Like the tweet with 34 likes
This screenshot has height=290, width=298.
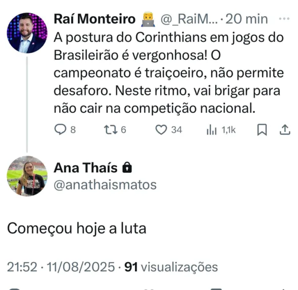pos(169,130)
